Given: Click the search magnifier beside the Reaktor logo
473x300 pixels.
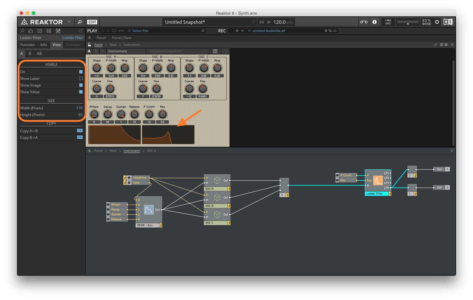Looking at the screenshot, I should (x=80, y=22).
